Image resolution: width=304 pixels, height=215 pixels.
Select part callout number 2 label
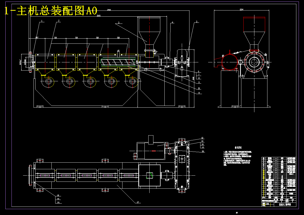(59, 21)
